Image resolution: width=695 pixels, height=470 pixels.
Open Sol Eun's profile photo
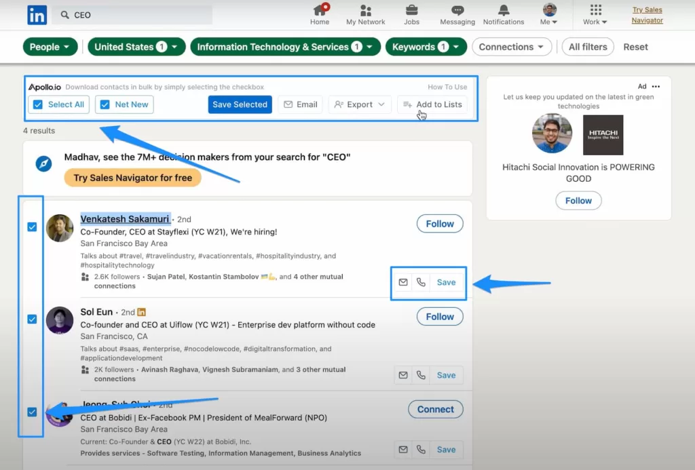(60, 320)
